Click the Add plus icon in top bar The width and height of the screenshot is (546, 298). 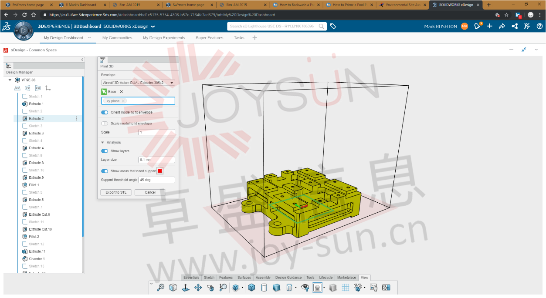(490, 26)
